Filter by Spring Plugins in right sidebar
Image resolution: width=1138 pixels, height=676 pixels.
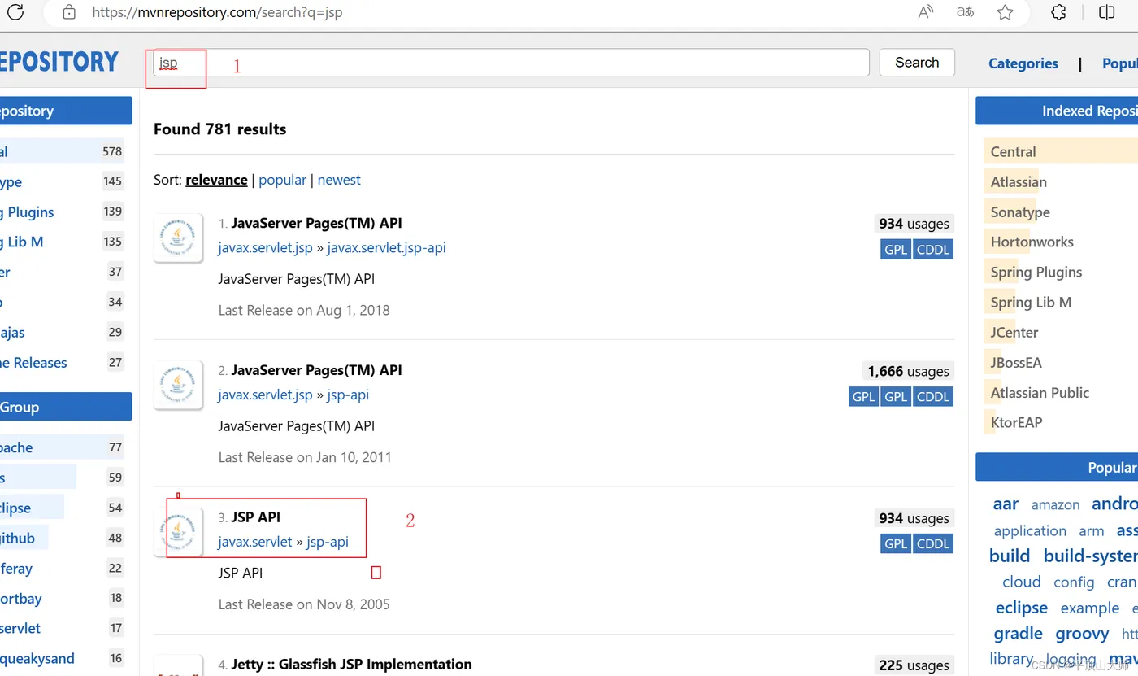(1036, 273)
